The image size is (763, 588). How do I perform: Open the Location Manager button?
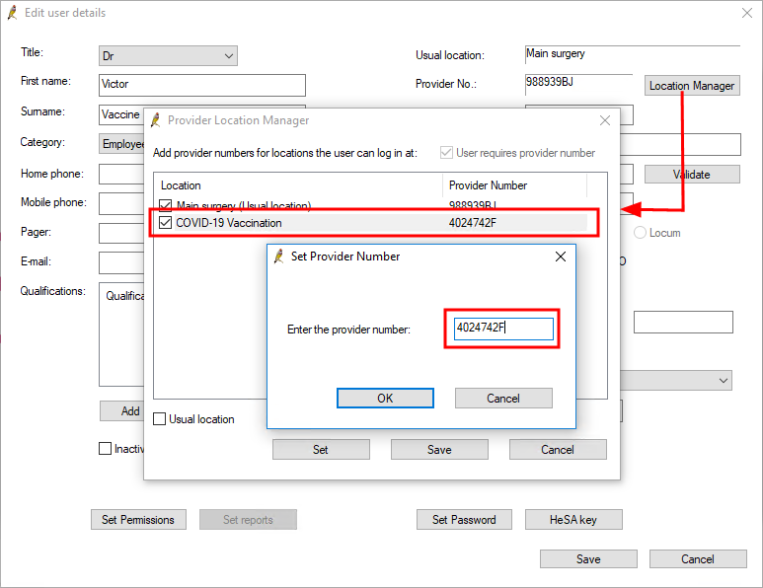tap(692, 86)
